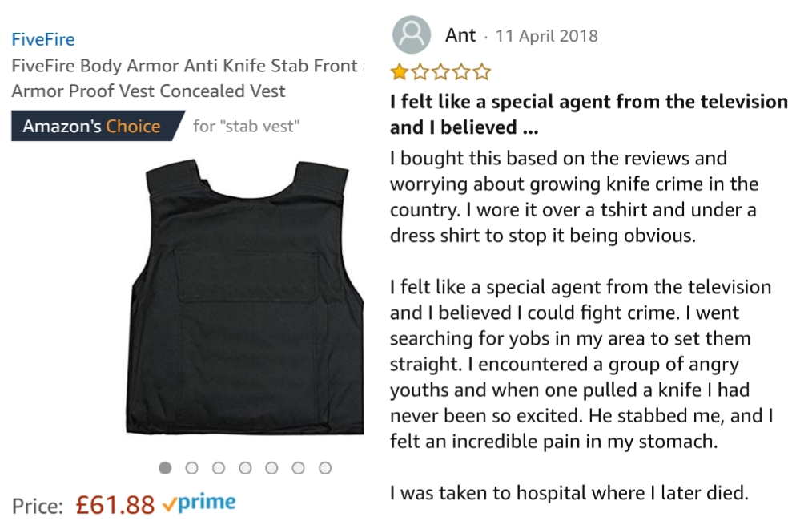Select the last image carousel dot
Viewport: 800px width, 529px height.
[x=324, y=468]
